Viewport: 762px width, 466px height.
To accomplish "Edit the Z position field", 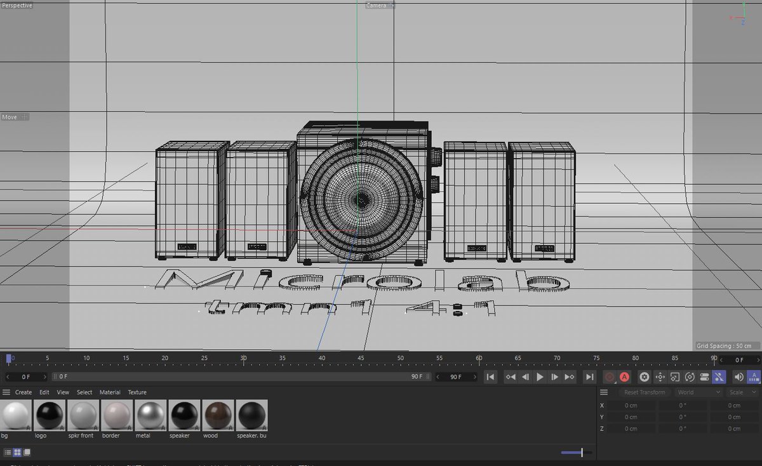I will [631, 429].
